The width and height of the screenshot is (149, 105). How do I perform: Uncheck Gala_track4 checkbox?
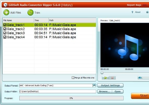click(x=5, y=37)
